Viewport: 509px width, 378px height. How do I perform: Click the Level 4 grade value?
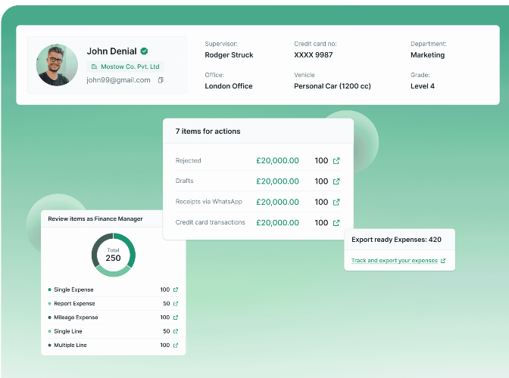pyautogui.click(x=423, y=86)
